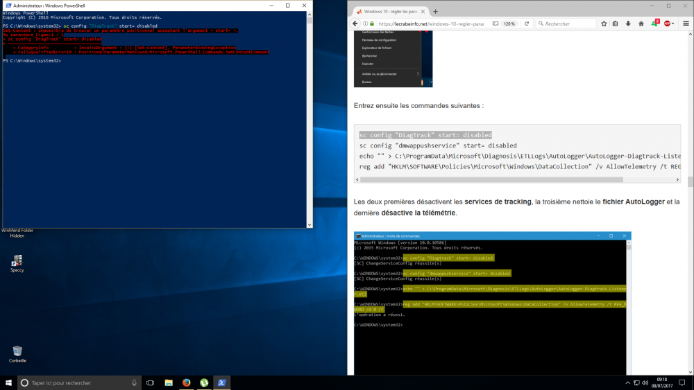The width and height of the screenshot is (694, 390).
Task: Select the Windows 10 article browser tab
Action: tap(389, 12)
